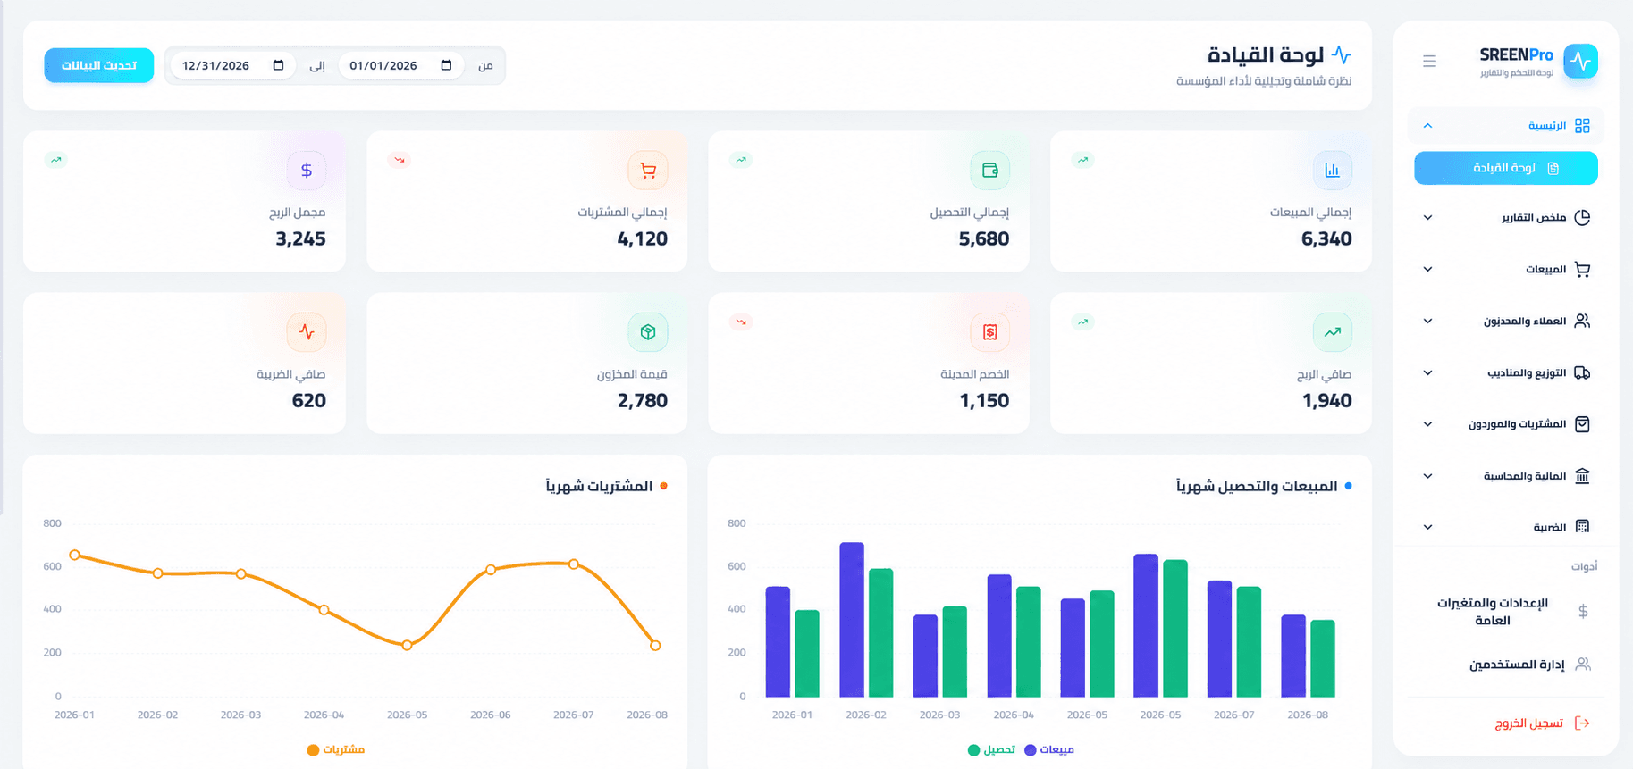Expand the التوزيع والمناديب chevron
1633x769 pixels.
coord(1427,372)
